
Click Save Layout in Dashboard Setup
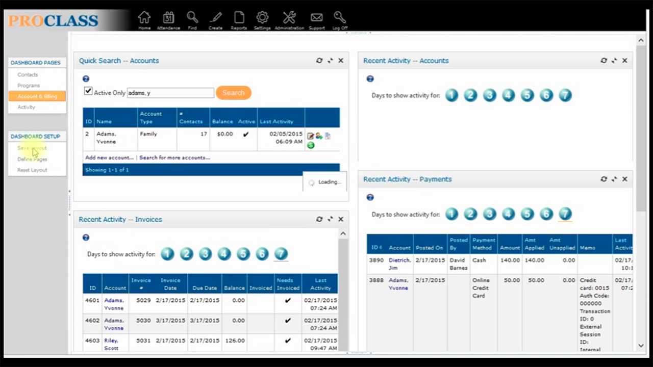tap(32, 148)
